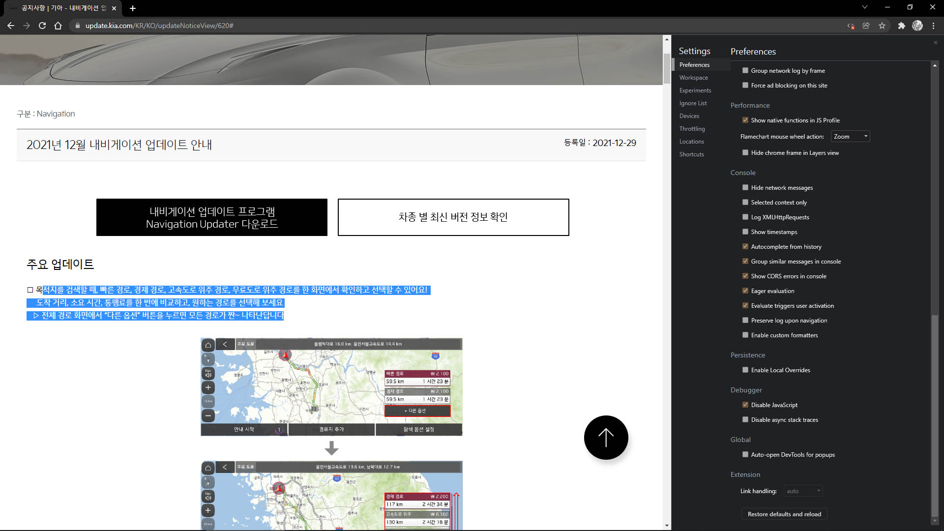The height and width of the screenshot is (531, 944).
Task: Toggle Show timestamps checkbox
Action: (x=745, y=232)
